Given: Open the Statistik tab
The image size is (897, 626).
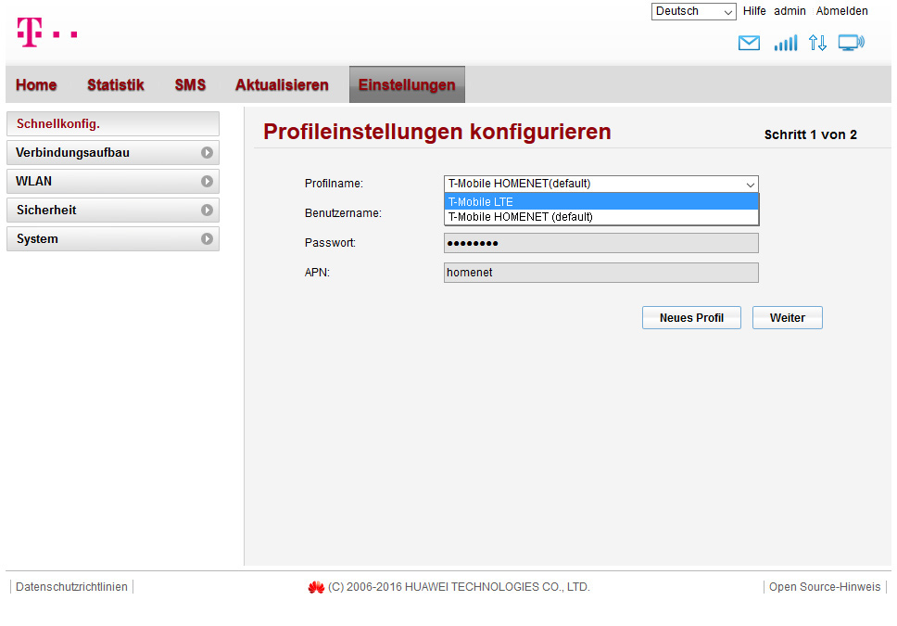Looking at the screenshot, I should tap(116, 84).
